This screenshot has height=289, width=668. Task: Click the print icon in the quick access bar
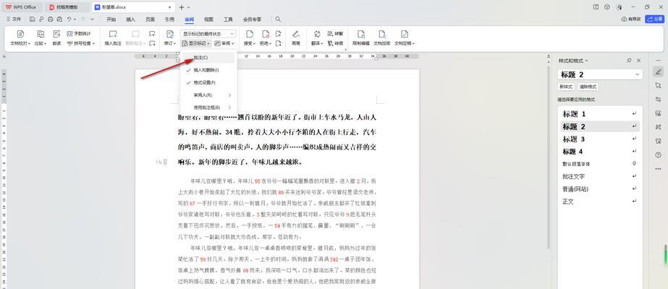click(50, 19)
